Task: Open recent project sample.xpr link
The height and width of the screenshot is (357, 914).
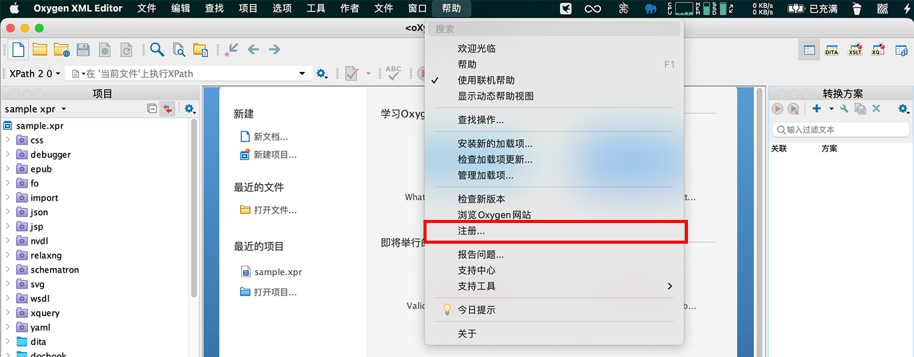Action: (278, 272)
